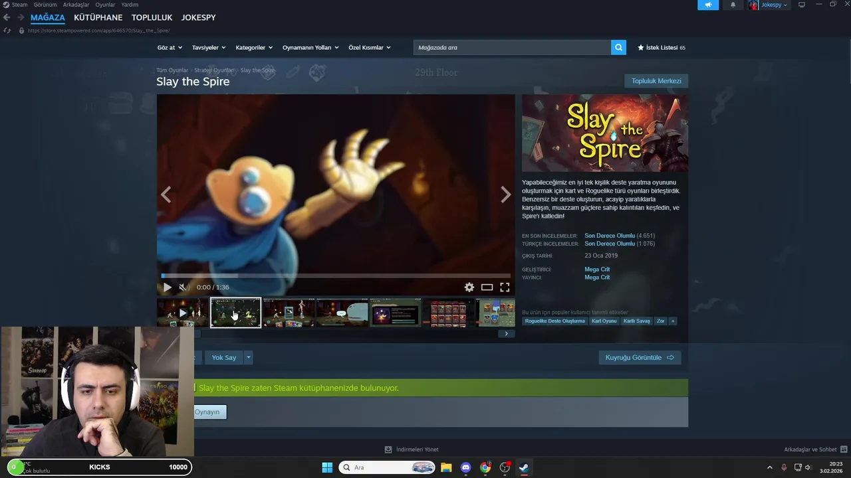Image resolution: width=851 pixels, height=478 pixels.
Task: Click the download manager icon
Action: coord(388,449)
